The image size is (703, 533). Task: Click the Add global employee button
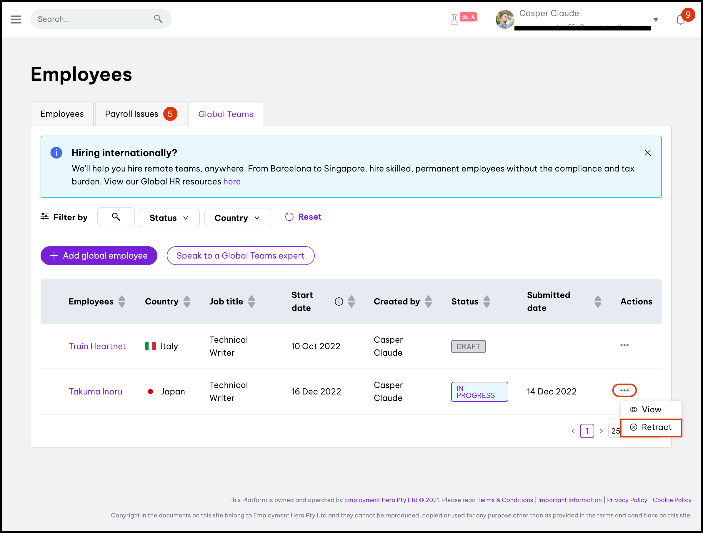(99, 256)
